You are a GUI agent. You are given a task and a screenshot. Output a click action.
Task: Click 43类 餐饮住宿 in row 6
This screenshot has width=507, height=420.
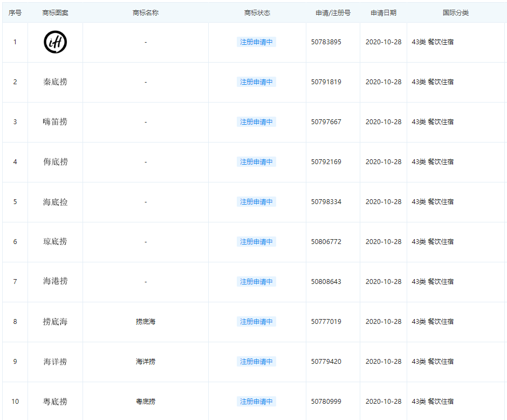(433, 242)
